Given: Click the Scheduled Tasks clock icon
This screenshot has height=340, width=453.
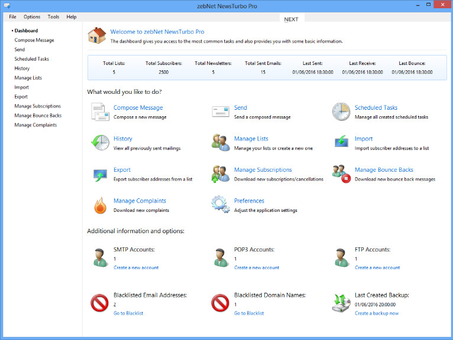Looking at the screenshot, I should point(341,112).
